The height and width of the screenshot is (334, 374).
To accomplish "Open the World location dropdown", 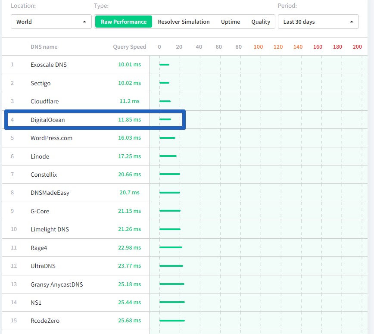I will pyautogui.click(x=51, y=22).
